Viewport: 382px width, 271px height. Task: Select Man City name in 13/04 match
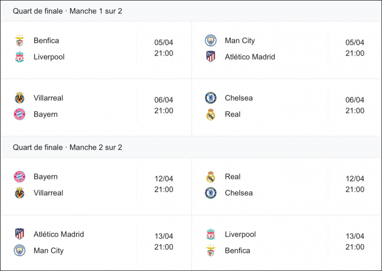[48, 251]
